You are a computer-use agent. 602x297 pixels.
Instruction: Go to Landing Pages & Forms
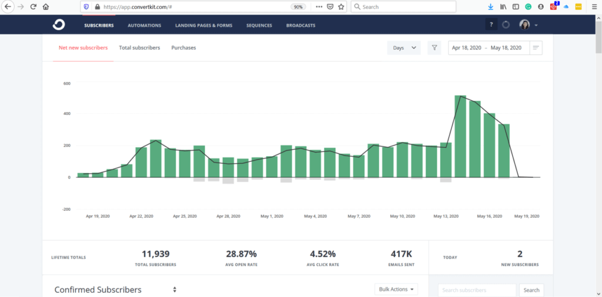pos(203,25)
